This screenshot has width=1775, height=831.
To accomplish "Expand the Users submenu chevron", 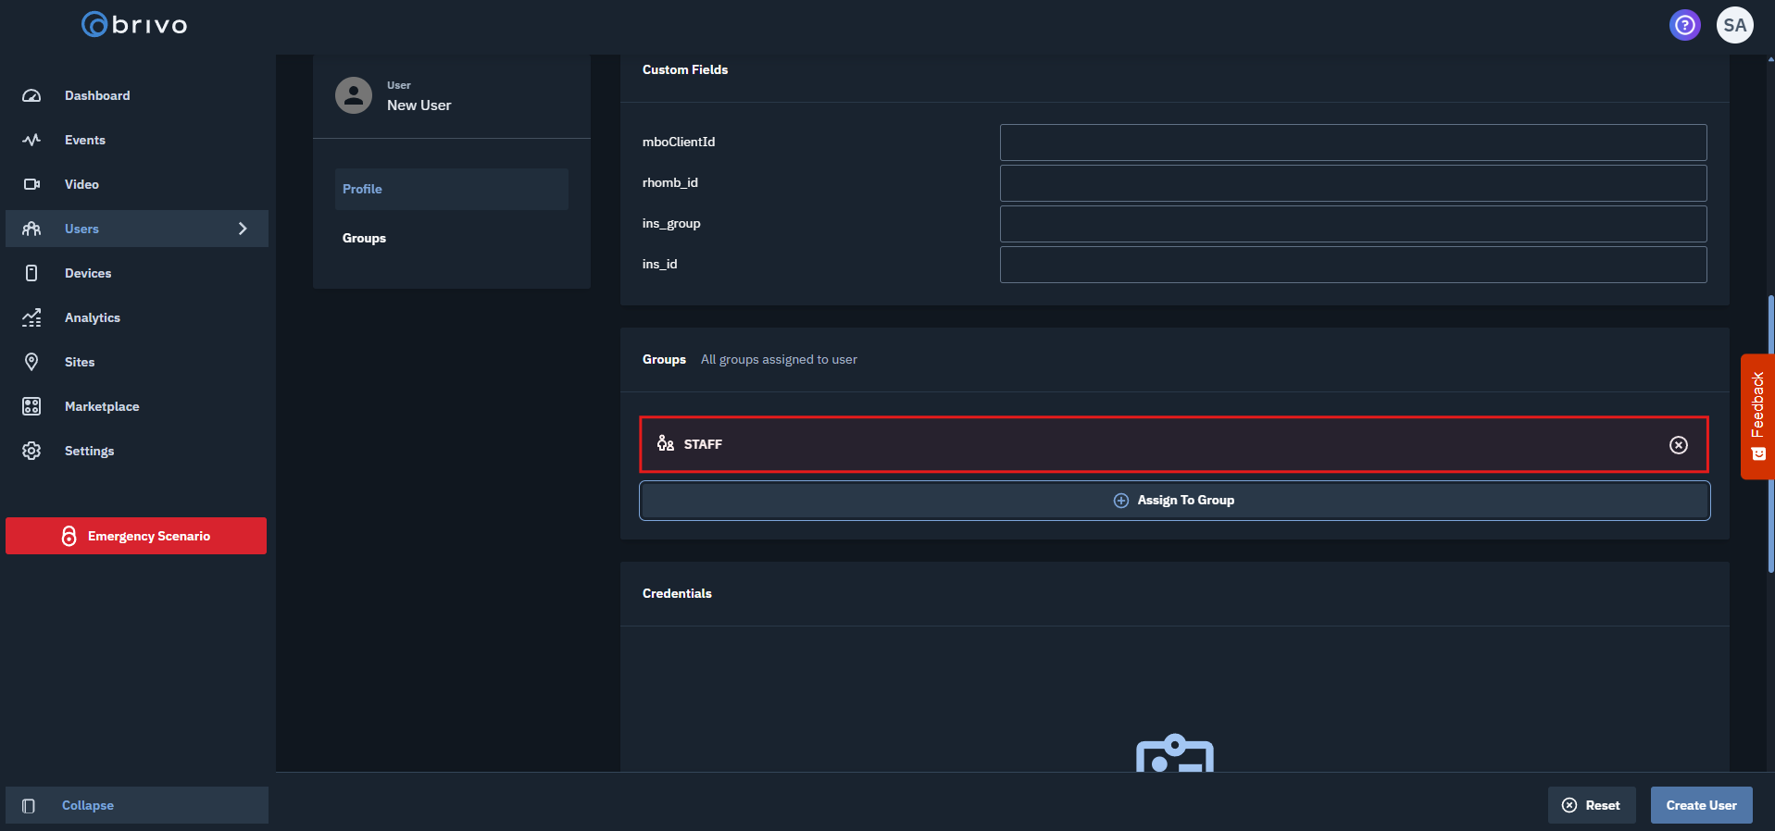I will point(243,229).
